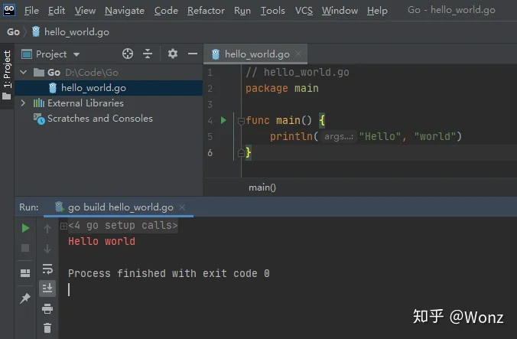
Task: Open the Run menu
Action: click(242, 11)
